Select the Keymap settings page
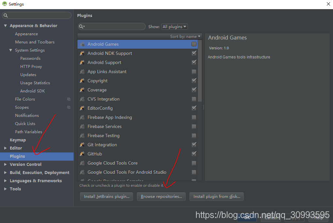Image resolution: width=333 pixels, height=223 pixels. click(x=18, y=140)
